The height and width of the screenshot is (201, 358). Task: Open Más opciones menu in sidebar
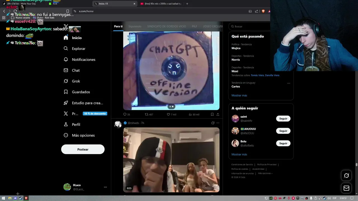[79, 135]
